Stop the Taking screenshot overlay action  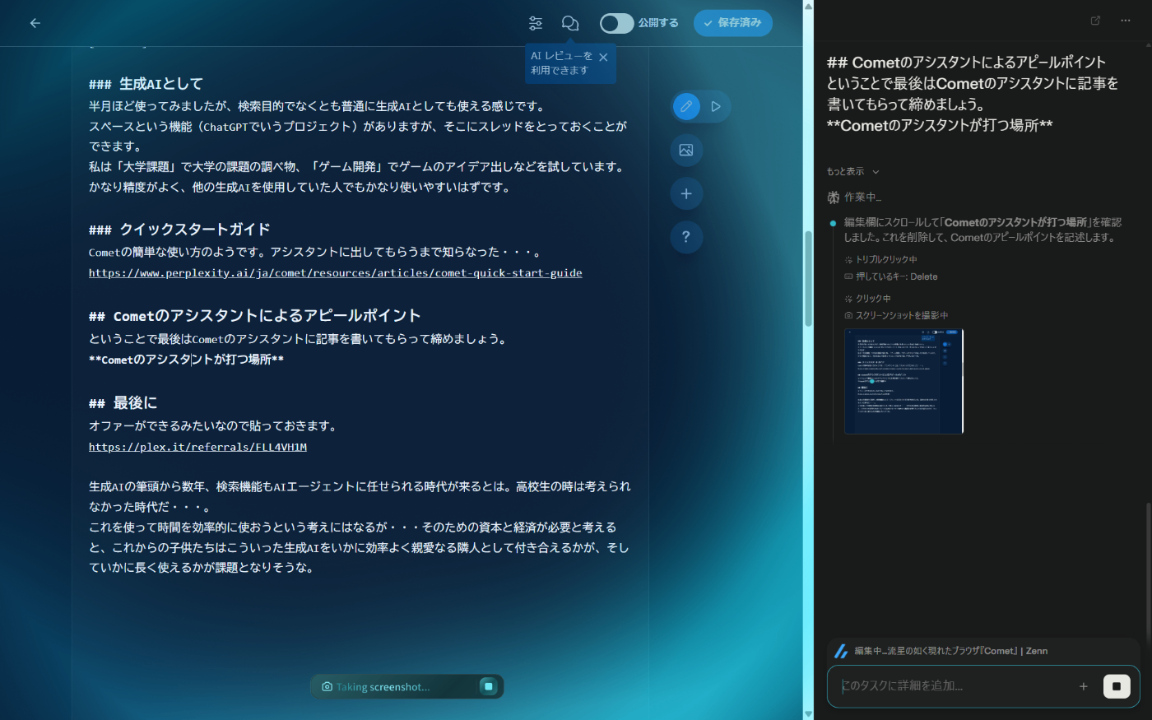(x=489, y=686)
